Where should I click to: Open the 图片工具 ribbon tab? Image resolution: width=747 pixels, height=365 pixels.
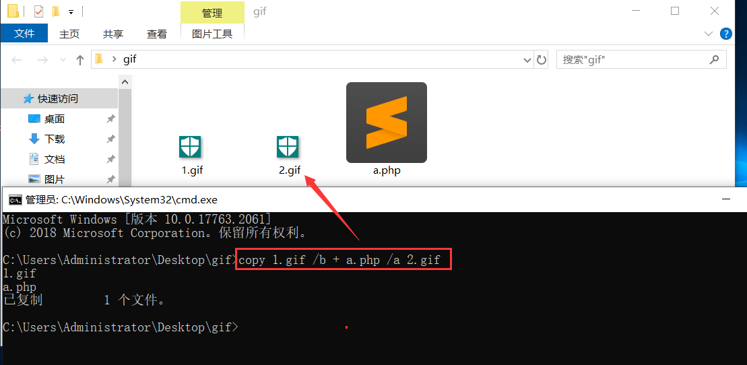tap(212, 34)
